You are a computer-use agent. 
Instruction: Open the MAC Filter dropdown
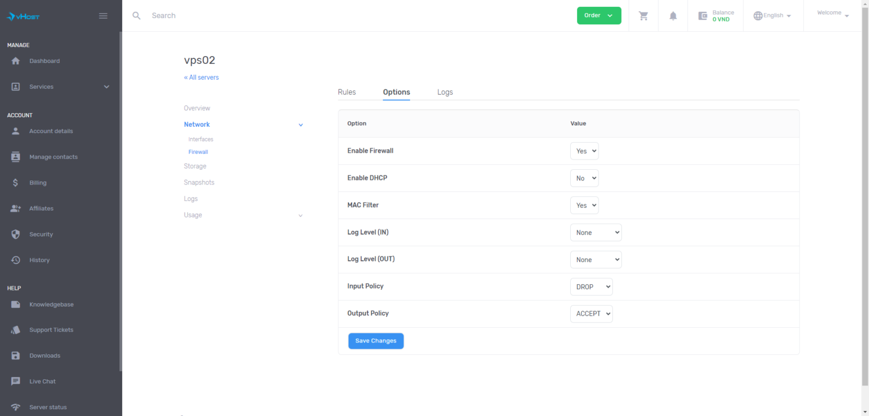[584, 205]
